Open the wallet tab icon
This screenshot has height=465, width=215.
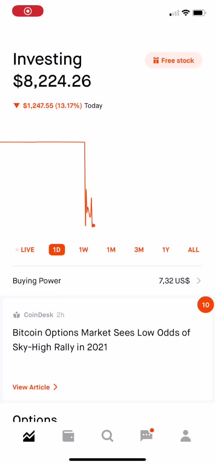coord(68,436)
